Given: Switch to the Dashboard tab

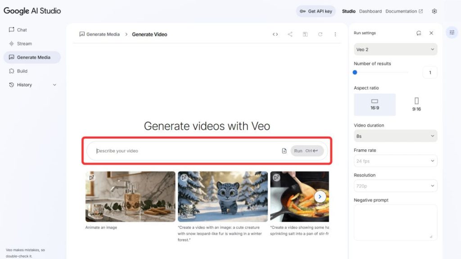Looking at the screenshot, I should click(370, 11).
